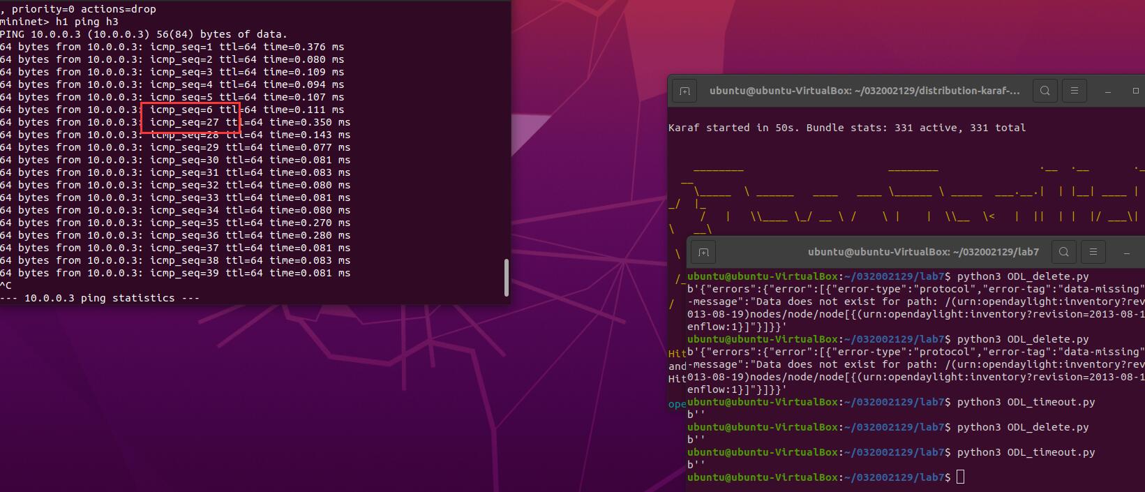This screenshot has width=1145, height=492.
Task: Click the icmp_seq=34 ping reply line
Action: click(x=175, y=210)
